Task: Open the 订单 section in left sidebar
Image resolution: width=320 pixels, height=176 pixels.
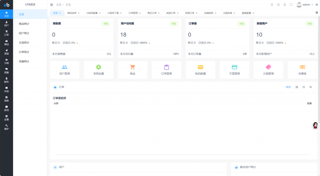Action: [6, 33]
